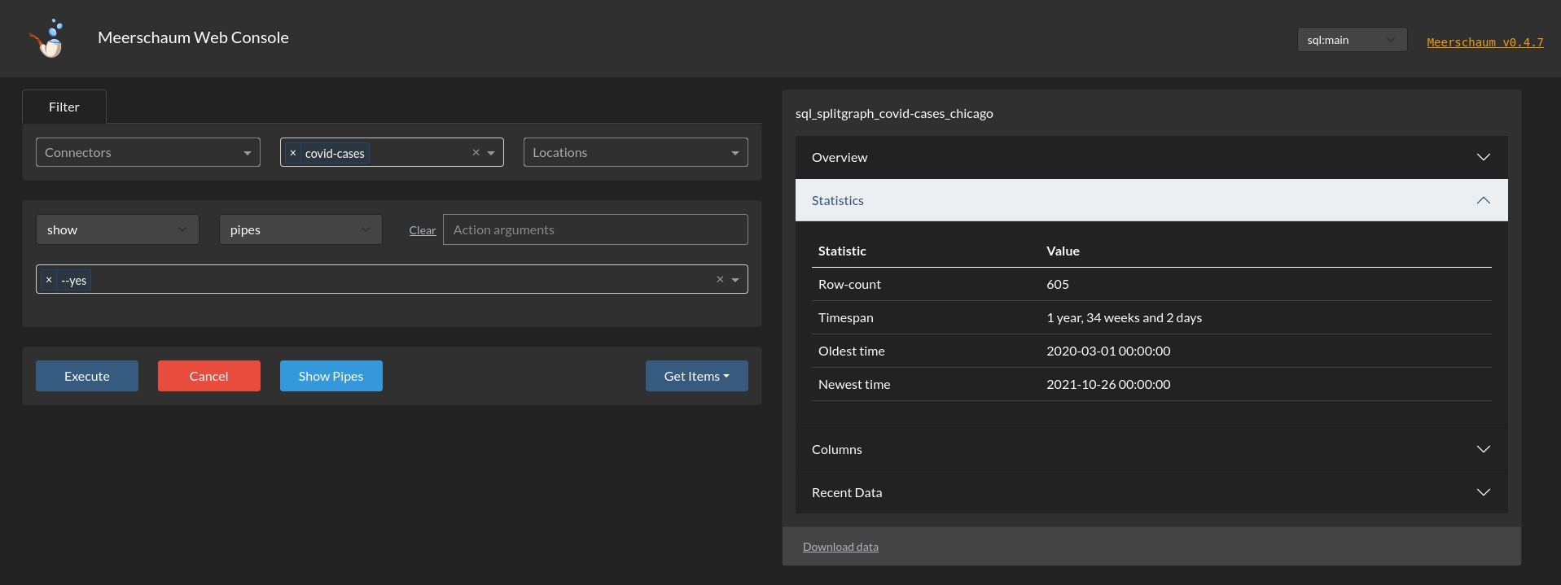The height and width of the screenshot is (585, 1561).
Task: Open the show action dropdown
Action: [117, 230]
